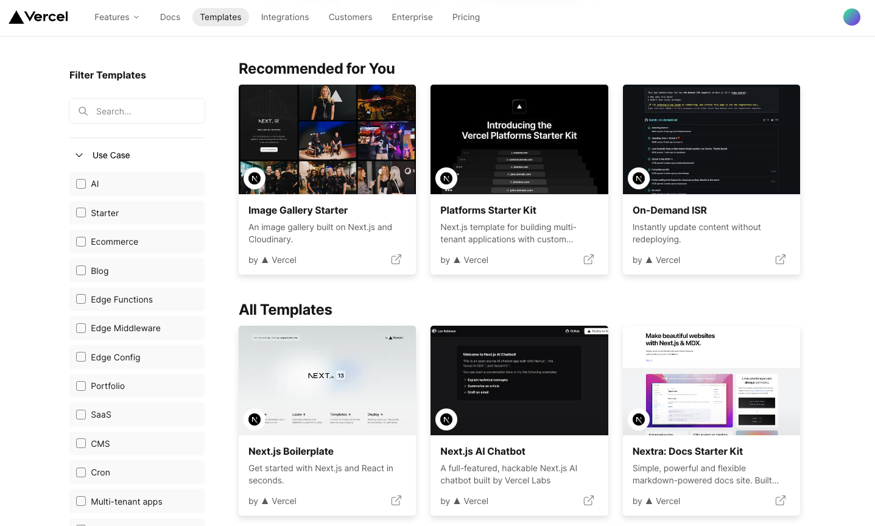Open the Image Gallery Starter title link
The image size is (875, 526).
coord(298,210)
